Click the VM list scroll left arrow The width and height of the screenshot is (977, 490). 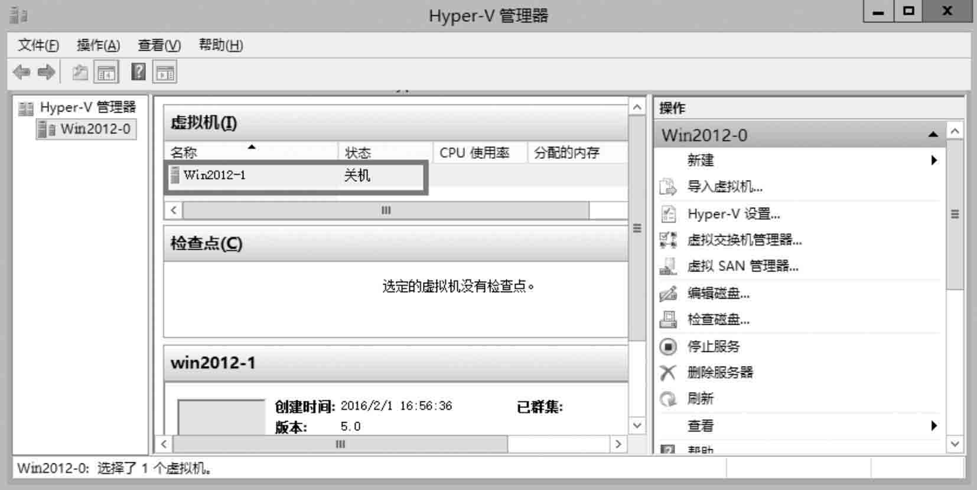coord(173,210)
